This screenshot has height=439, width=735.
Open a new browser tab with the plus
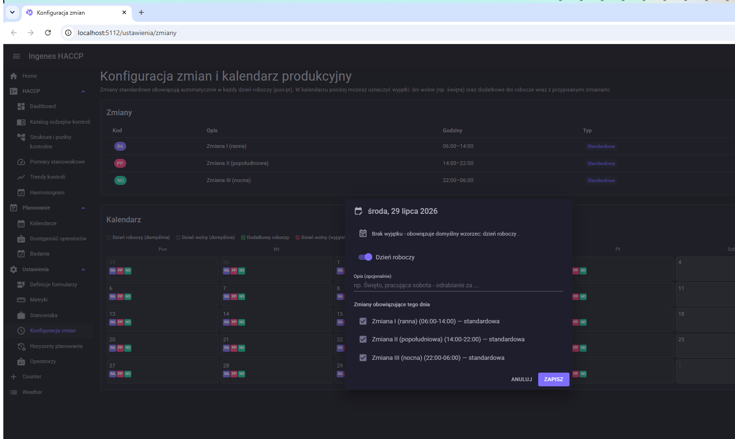click(141, 12)
